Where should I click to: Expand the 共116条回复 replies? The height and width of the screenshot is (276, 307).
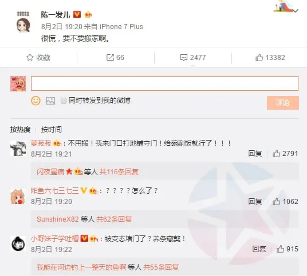tap(119, 172)
